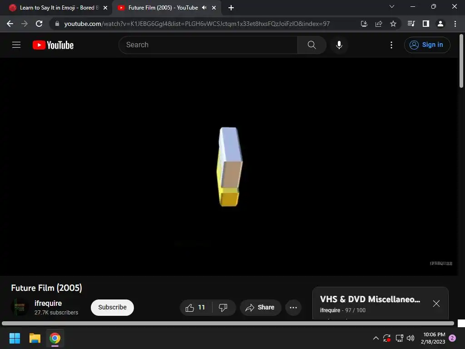Click the Chrome taskbar icon
Image resolution: width=465 pixels, height=349 pixels.
click(x=55, y=338)
